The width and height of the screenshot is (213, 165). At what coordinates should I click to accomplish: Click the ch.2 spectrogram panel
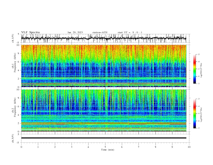tap(104, 111)
